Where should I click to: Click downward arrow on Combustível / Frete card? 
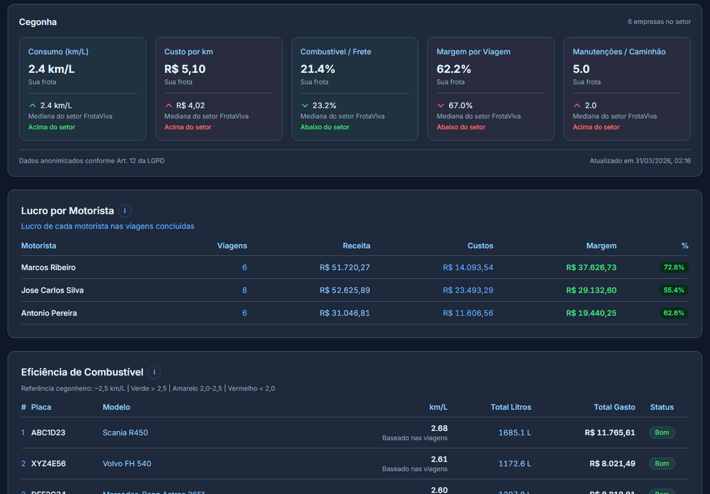[x=305, y=105]
